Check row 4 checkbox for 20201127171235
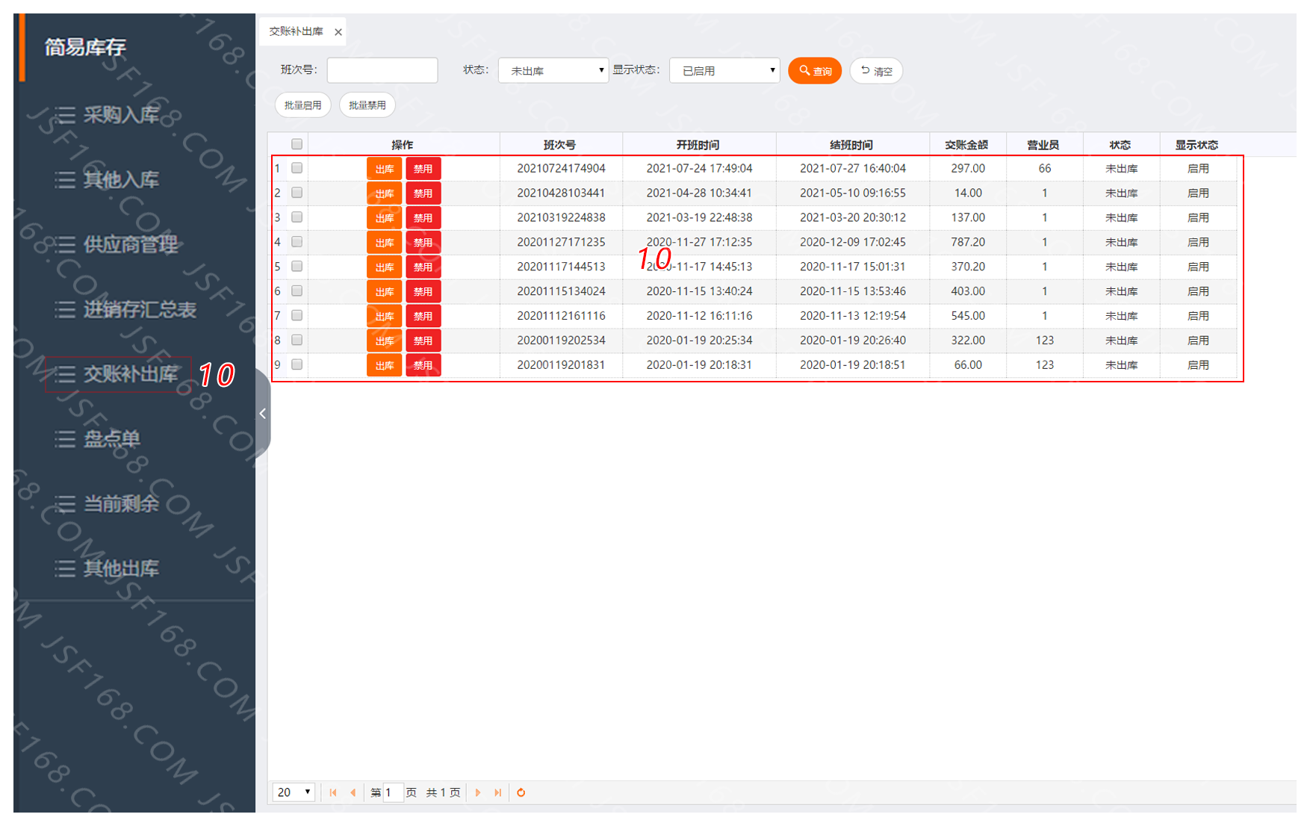Image resolution: width=1310 pixels, height=826 pixels. point(297,242)
